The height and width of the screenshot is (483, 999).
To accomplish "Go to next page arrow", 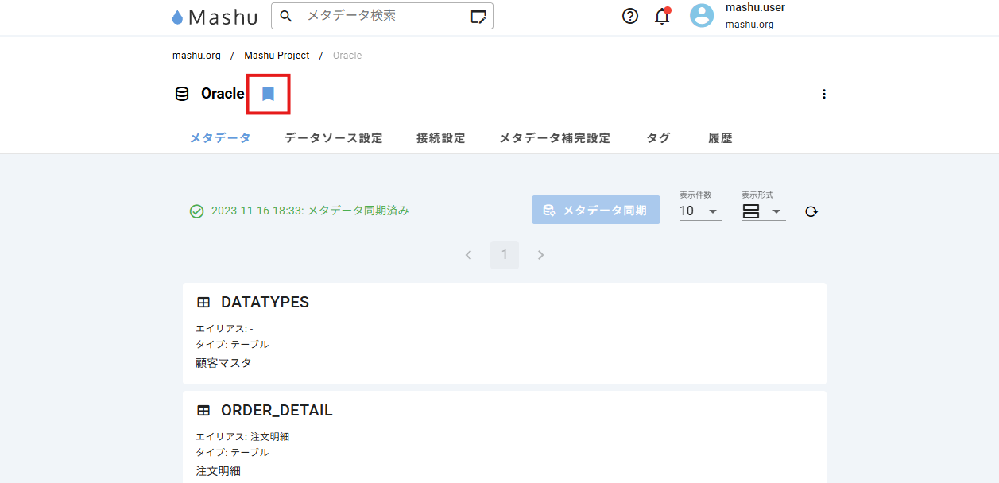I will (x=540, y=255).
